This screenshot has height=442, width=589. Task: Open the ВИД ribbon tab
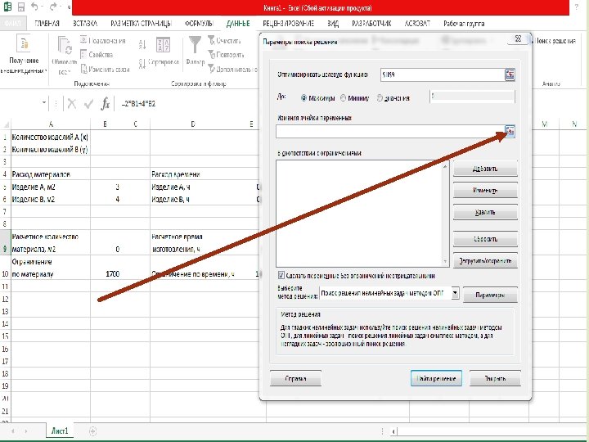coord(333,23)
